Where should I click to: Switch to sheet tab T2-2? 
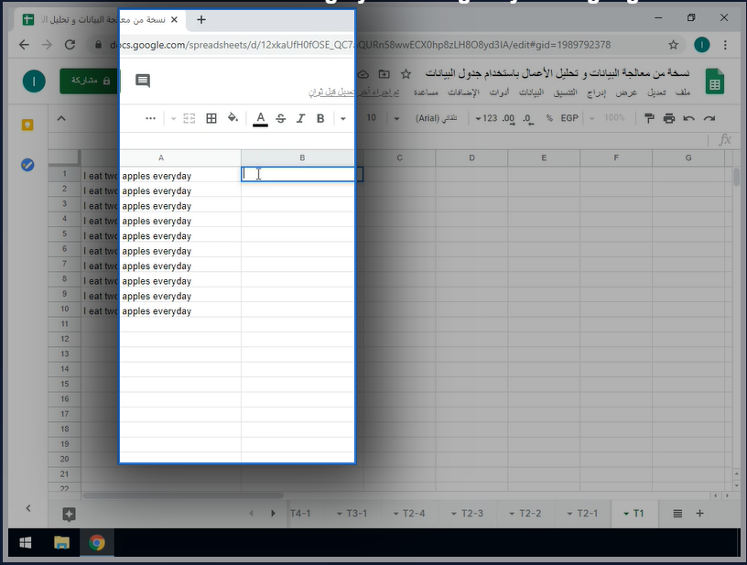click(530, 514)
